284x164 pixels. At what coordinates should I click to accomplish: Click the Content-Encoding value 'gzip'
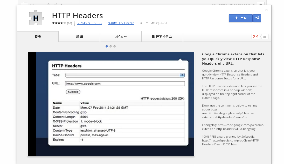(x=84, y=112)
